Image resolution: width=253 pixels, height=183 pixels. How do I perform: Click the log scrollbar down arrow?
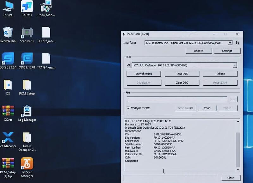click(238, 169)
